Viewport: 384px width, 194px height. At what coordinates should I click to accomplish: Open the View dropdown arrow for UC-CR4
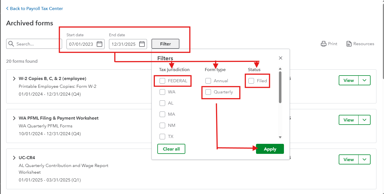coord(364,159)
